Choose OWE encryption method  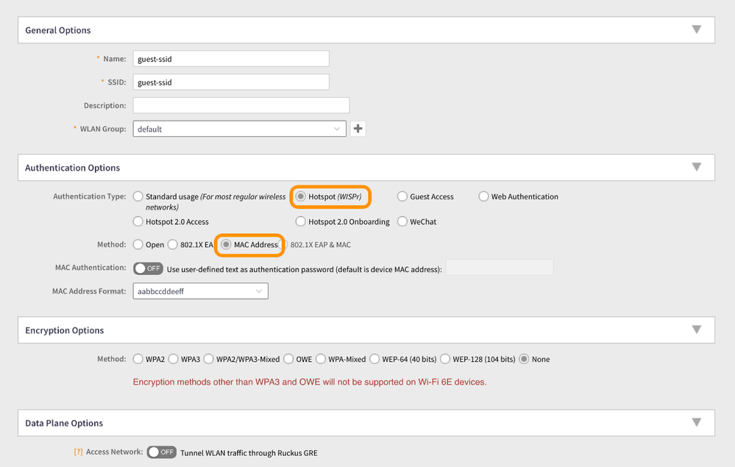coord(288,360)
